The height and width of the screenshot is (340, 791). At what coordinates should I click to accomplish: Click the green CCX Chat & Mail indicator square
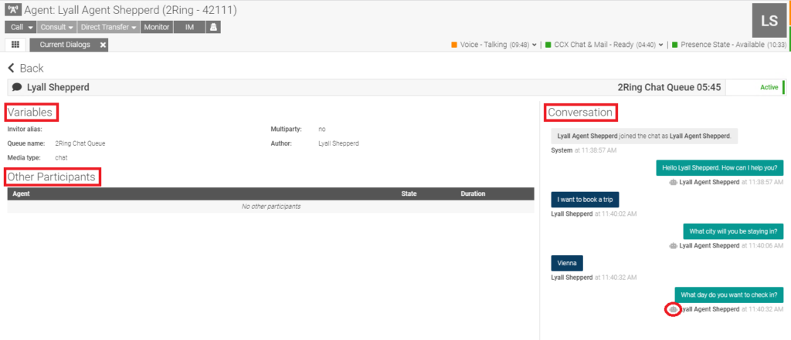coord(548,45)
